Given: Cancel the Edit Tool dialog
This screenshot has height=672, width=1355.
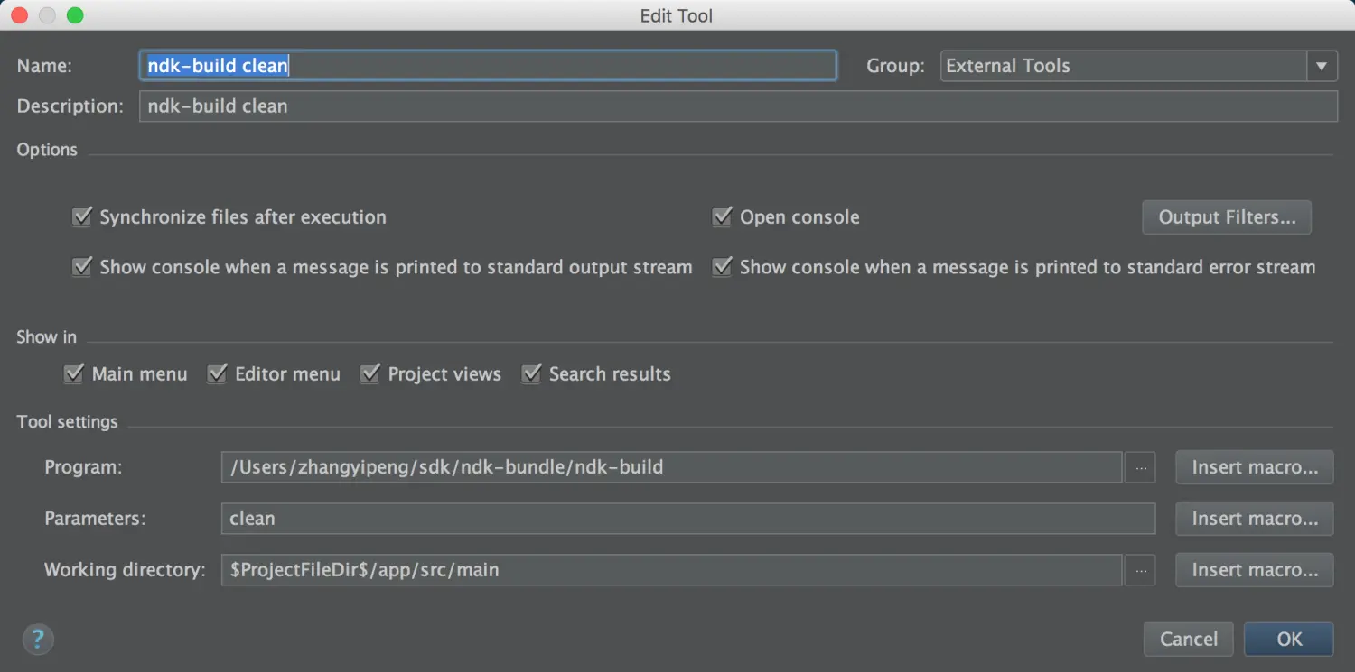Looking at the screenshot, I should pos(1189,640).
